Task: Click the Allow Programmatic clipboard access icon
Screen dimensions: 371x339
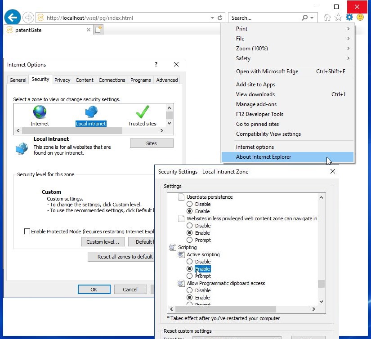Action: (181, 283)
